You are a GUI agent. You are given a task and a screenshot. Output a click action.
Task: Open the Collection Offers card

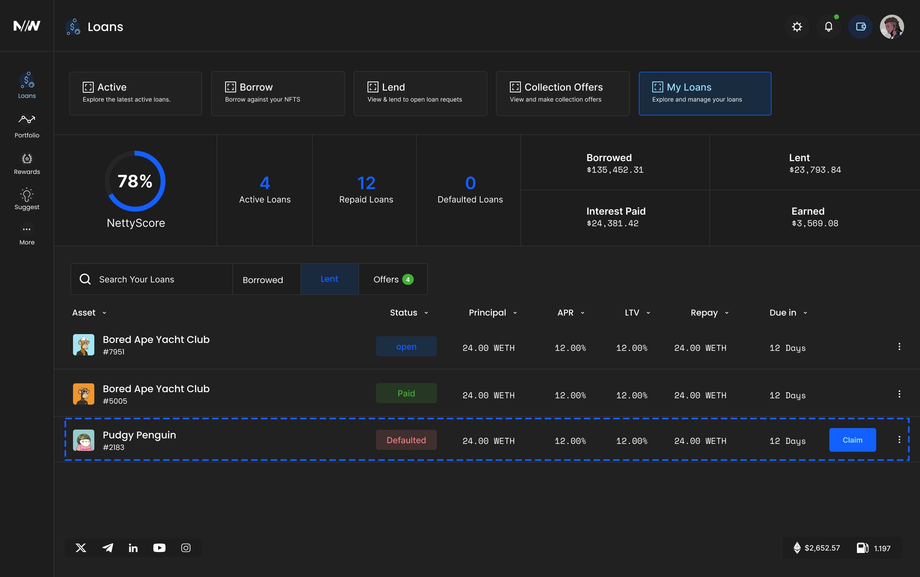click(x=562, y=94)
